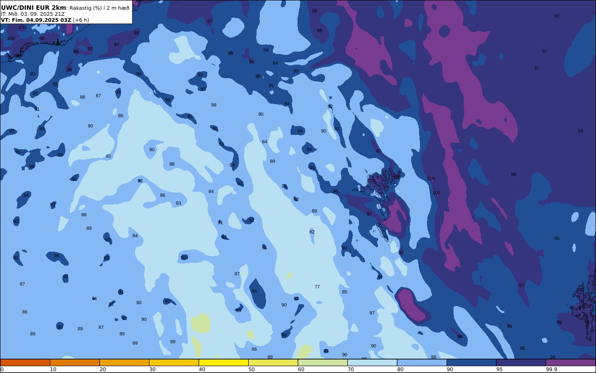Viewport: 596px width, 373px height.
Task: Select the navy 95–99.9 legend swatch
Action: click(x=521, y=362)
